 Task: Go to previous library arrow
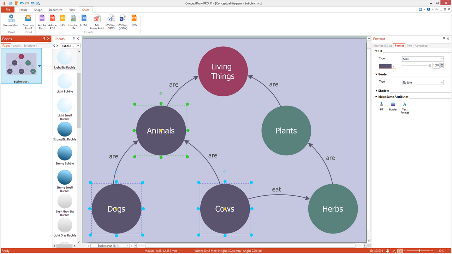click(54, 46)
